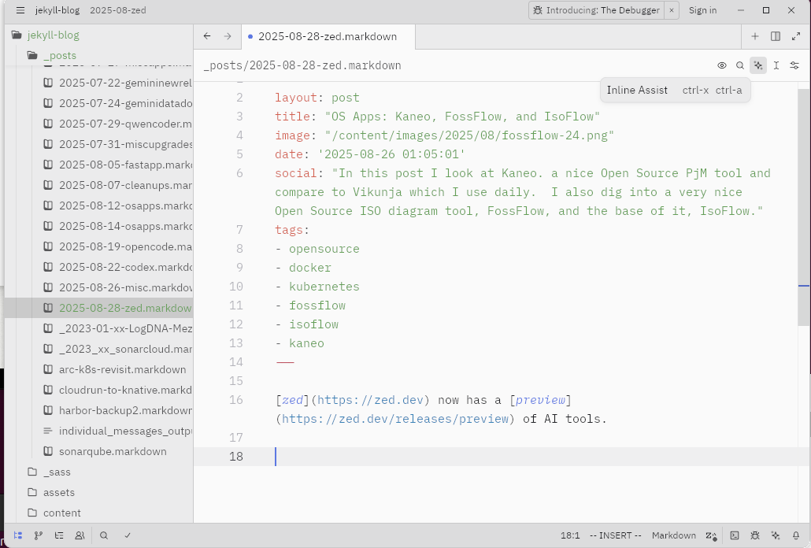Image resolution: width=811 pixels, height=548 pixels.
Task: Open edit prediction menu (Zed icon)
Action: (x=712, y=535)
